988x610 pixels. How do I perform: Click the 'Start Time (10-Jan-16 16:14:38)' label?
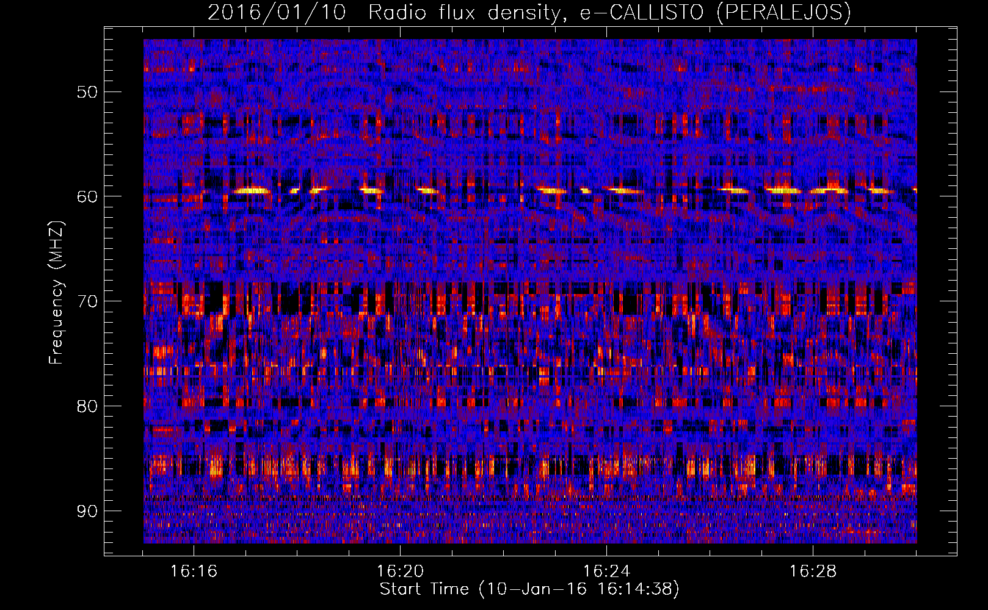pyautogui.click(x=529, y=589)
